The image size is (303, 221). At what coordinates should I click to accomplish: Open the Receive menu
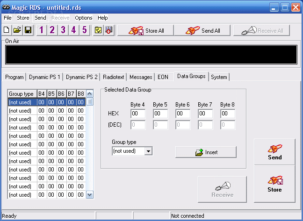pyautogui.click(x=60, y=18)
